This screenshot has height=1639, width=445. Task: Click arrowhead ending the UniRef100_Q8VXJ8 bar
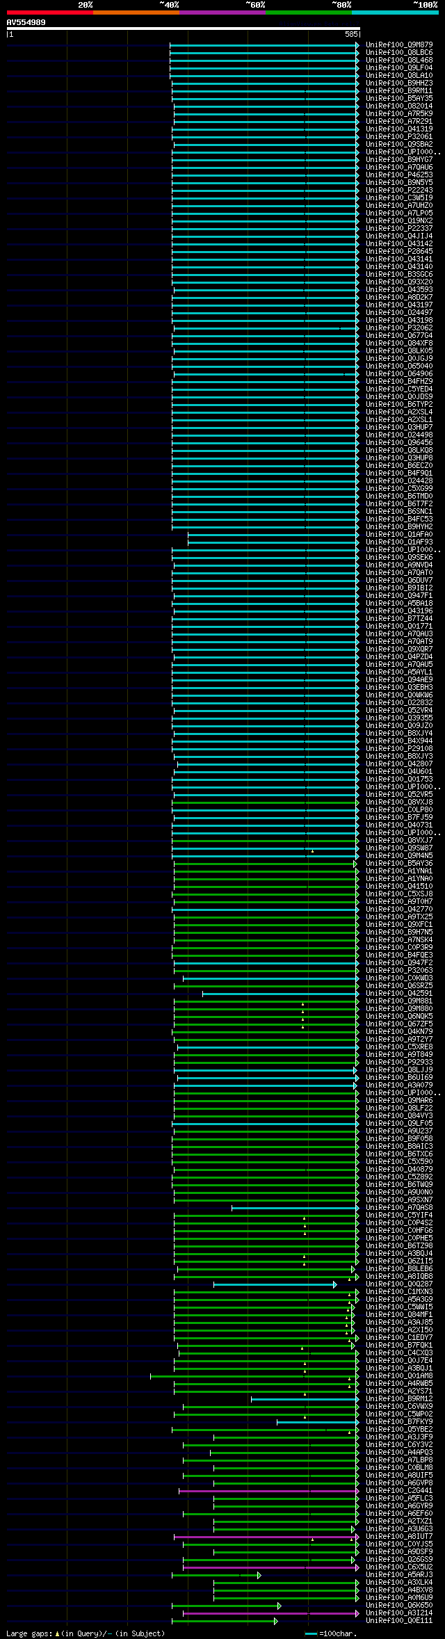357,802
